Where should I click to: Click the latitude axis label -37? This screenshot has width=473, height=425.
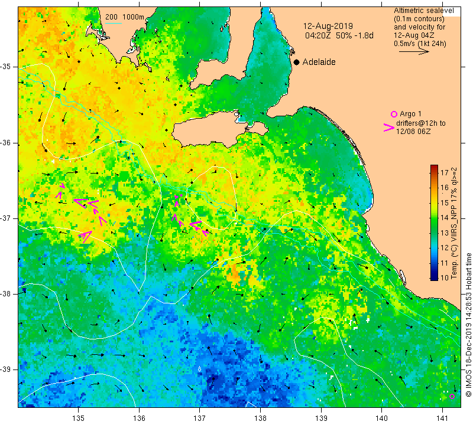click(6, 218)
